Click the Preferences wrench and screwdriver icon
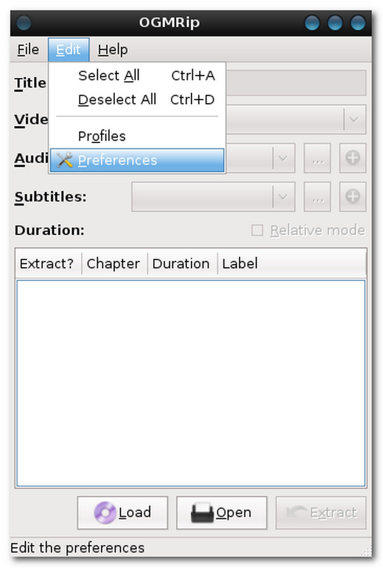This screenshot has width=383, height=568. (x=65, y=160)
